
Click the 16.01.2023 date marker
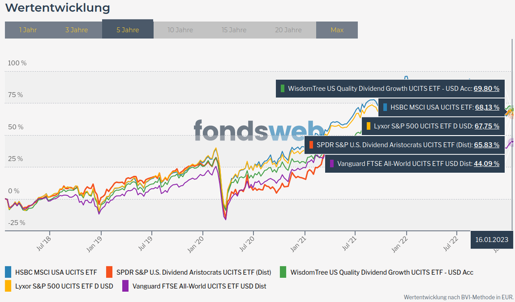(x=492, y=240)
